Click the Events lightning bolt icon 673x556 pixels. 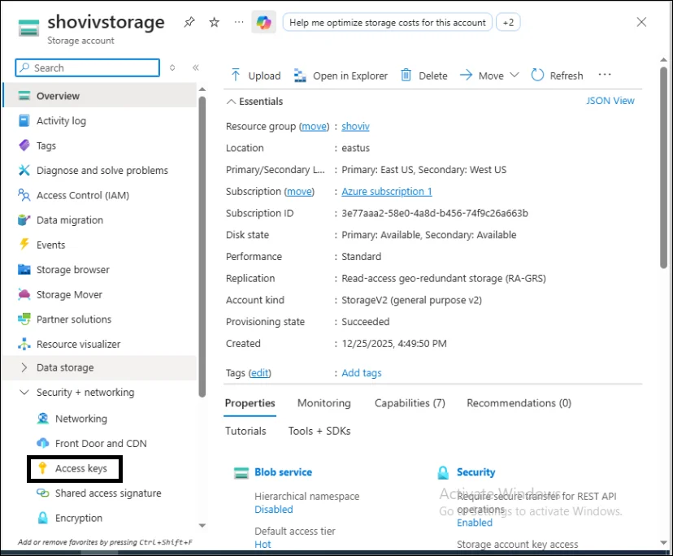(x=24, y=245)
